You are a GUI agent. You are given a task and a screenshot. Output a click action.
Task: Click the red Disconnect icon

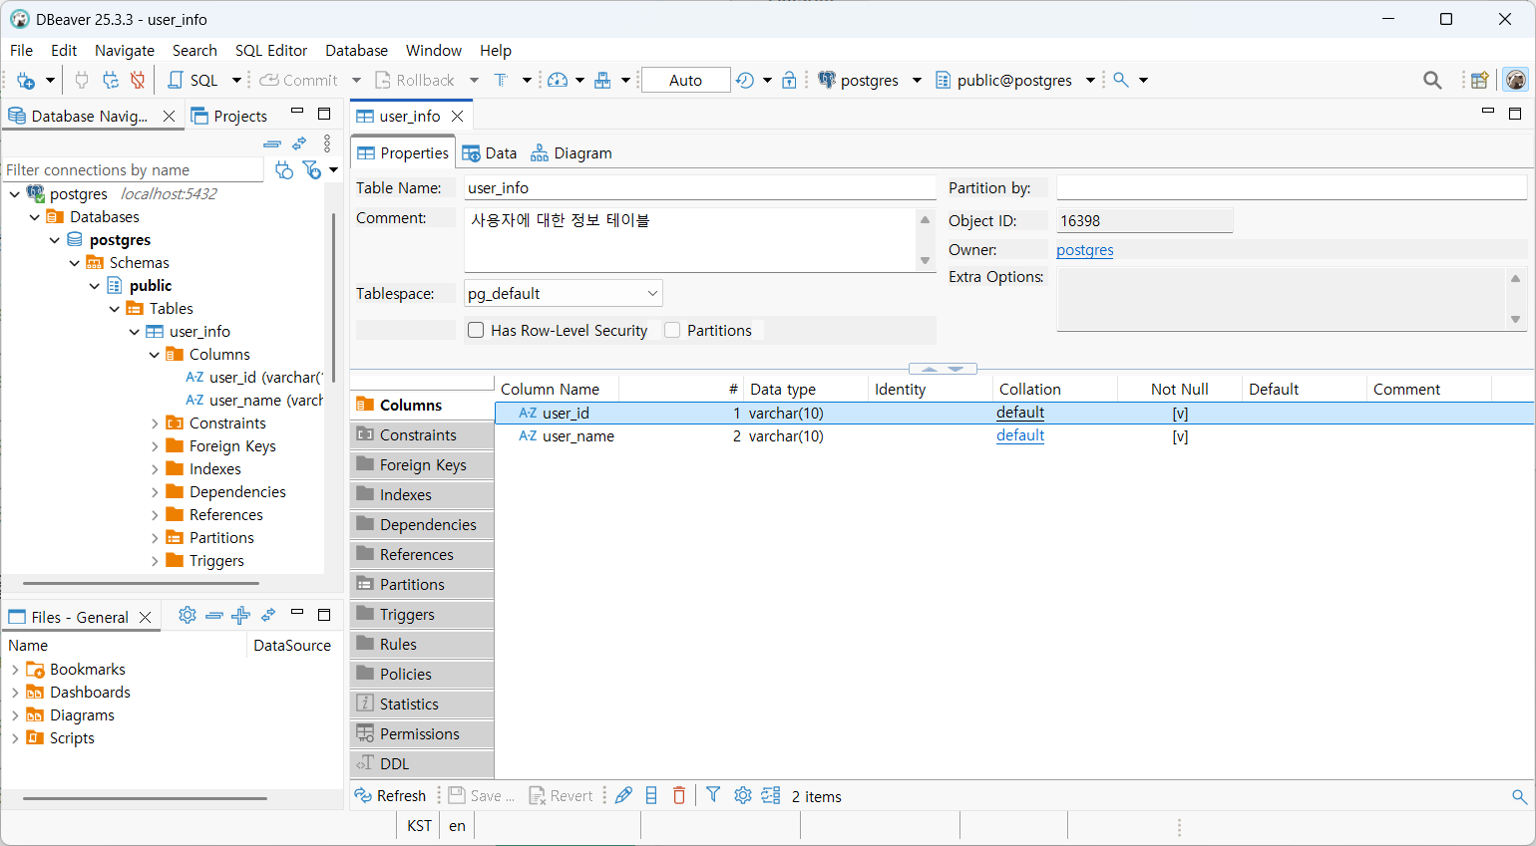pos(138,81)
